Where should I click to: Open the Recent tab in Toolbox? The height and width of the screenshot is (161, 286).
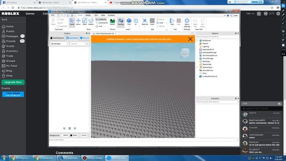pyautogui.click(x=84, y=38)
